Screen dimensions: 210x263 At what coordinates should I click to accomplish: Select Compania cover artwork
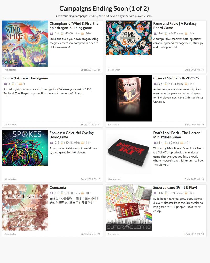pos(25,208)
